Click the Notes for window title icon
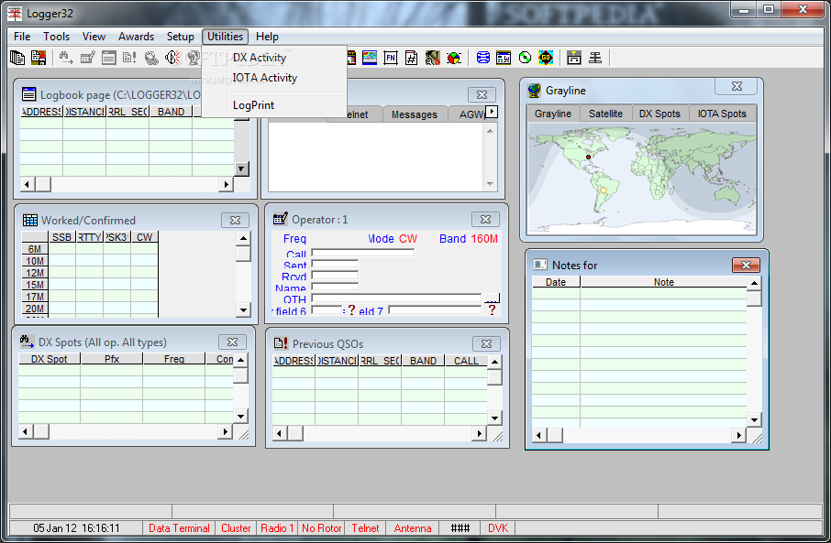This screenshot has width=831, height=543. 540,265
